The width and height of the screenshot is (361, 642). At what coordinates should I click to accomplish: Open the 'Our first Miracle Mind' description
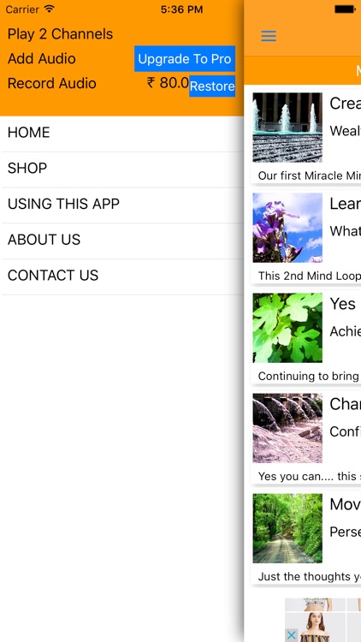309,175
